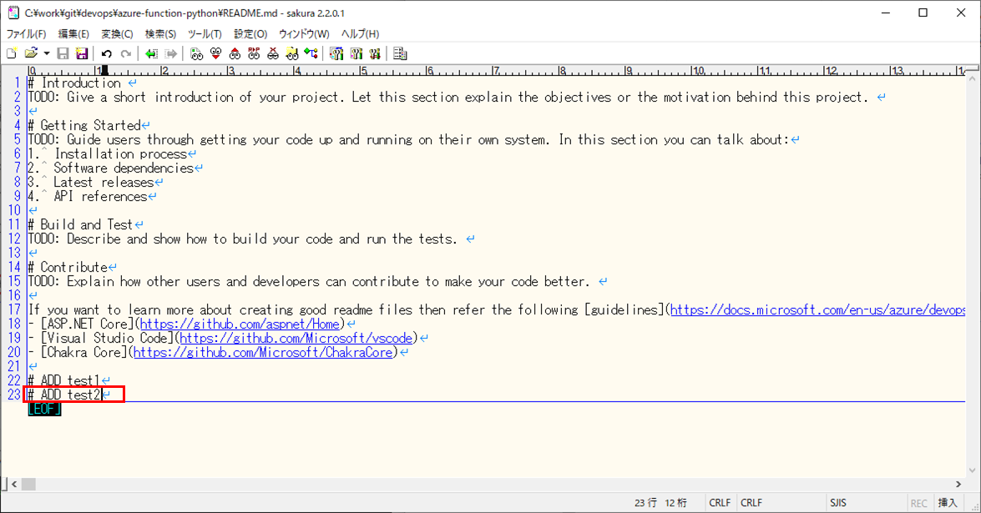Click '# Contribute' heading line
Image resolution: width=981 pixels, height=513 pixels.
(x=68, y=268)
